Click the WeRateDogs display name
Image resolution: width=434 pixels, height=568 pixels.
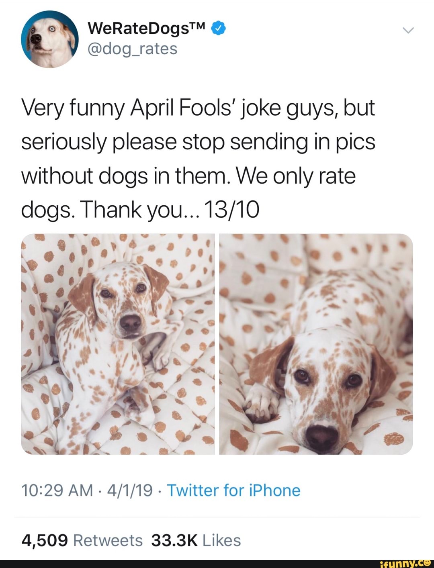(141, 28)
